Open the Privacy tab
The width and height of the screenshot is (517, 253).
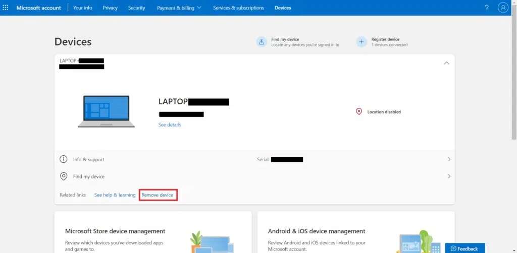pyautogui.click(x=110, y=8)
